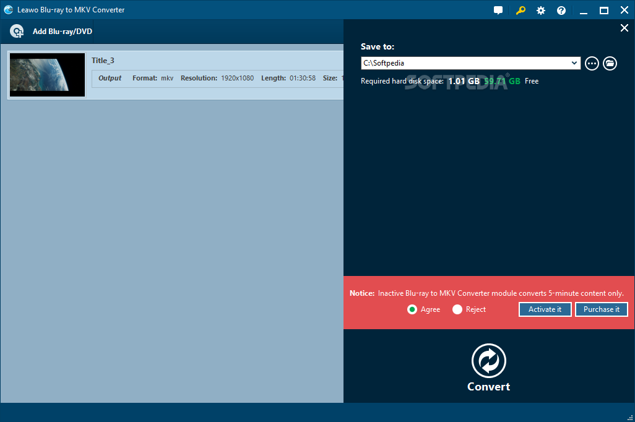
Task: Close the Save to panel
Action: 624,28
